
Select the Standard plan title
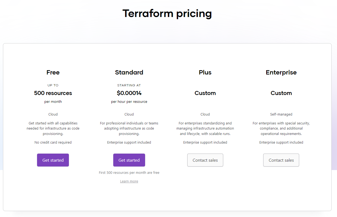[x=129, y=72]
